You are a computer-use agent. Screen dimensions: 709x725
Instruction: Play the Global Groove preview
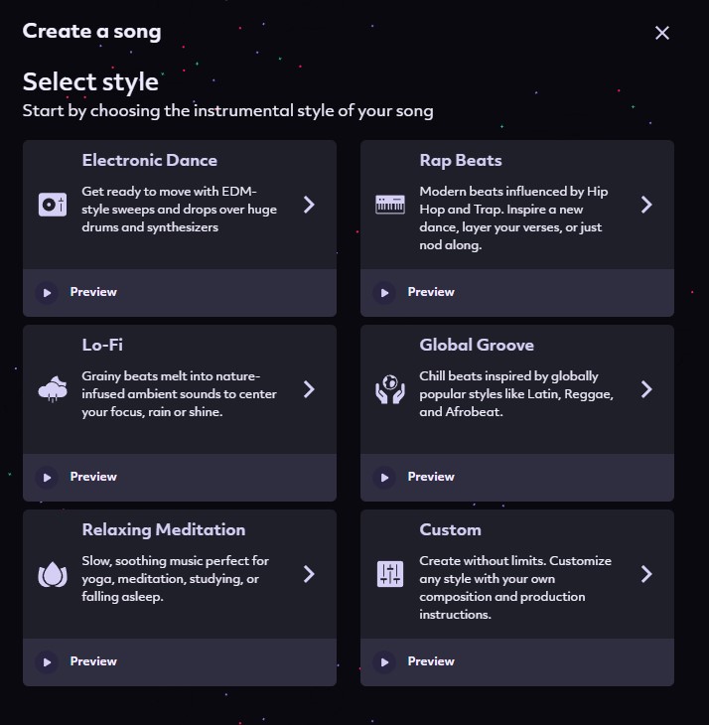tap(384, 478)
